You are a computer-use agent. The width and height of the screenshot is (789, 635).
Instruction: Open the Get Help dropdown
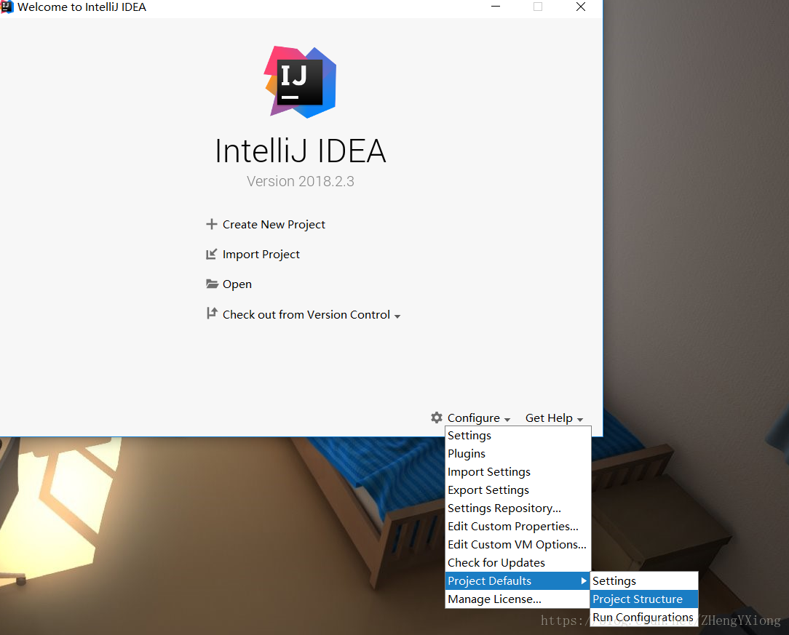coord(554,418)
